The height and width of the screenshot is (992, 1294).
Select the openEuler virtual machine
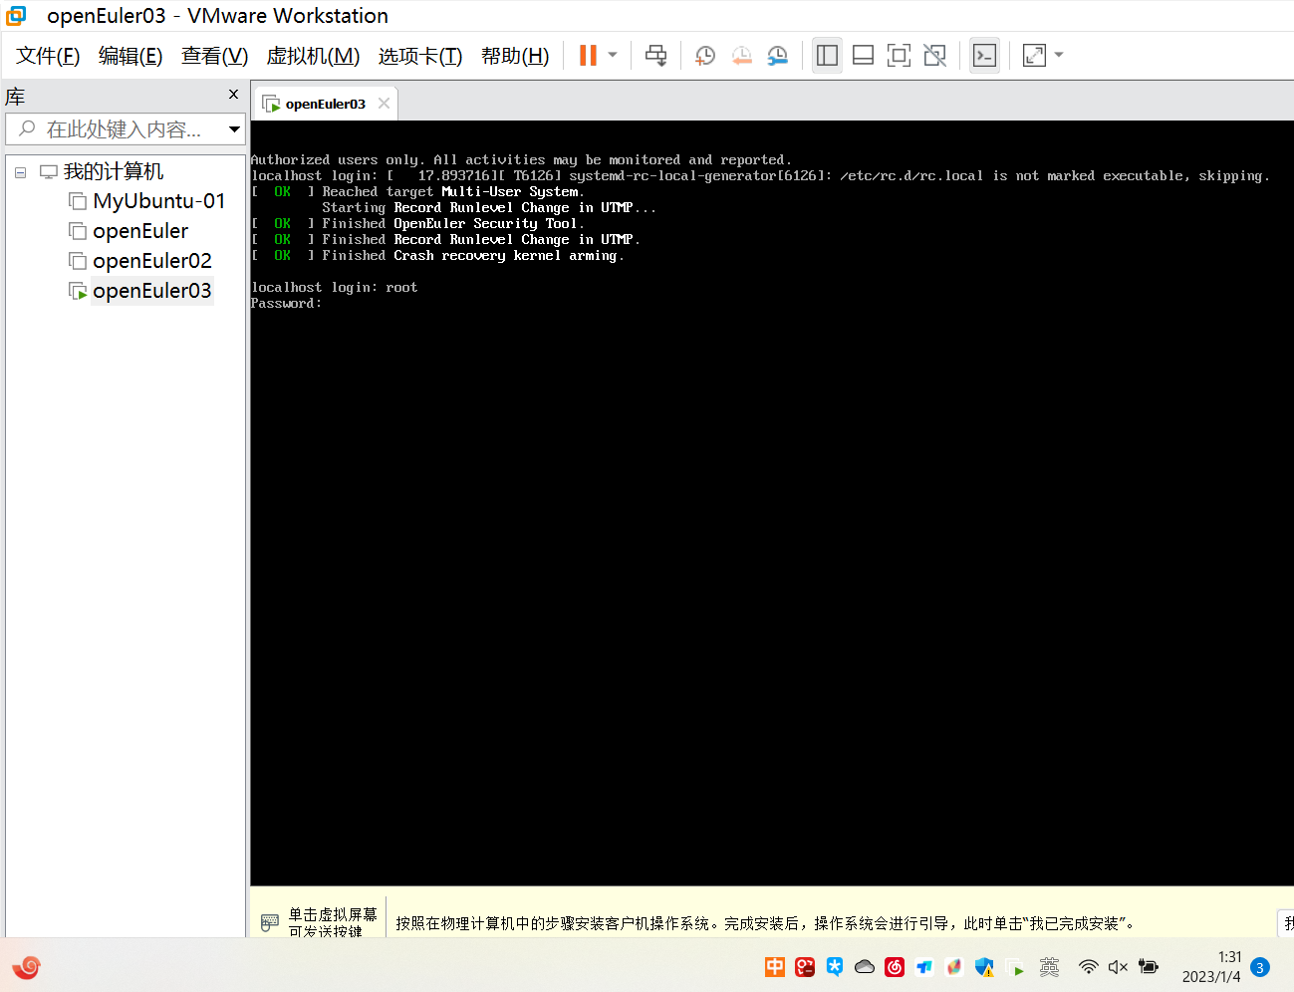140,231
